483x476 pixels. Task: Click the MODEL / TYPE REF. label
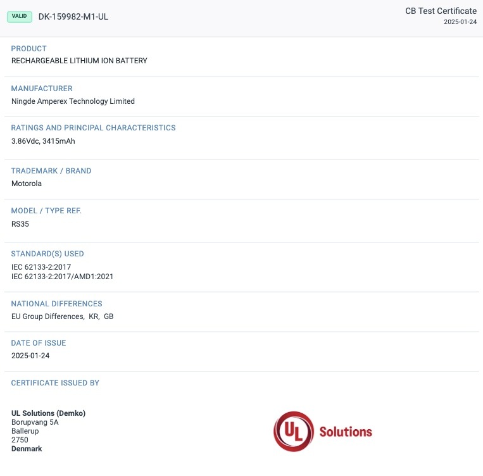point(46,211)
